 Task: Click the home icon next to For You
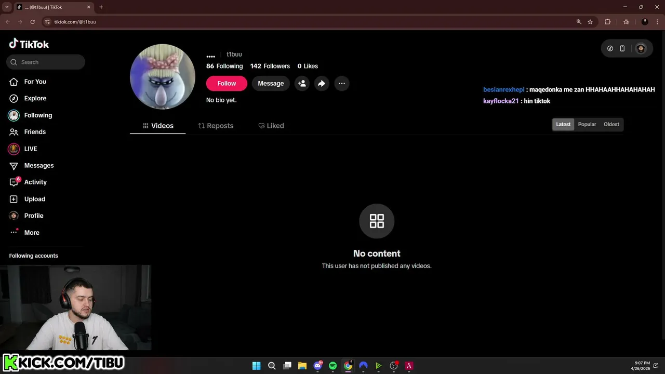point(14,82)
